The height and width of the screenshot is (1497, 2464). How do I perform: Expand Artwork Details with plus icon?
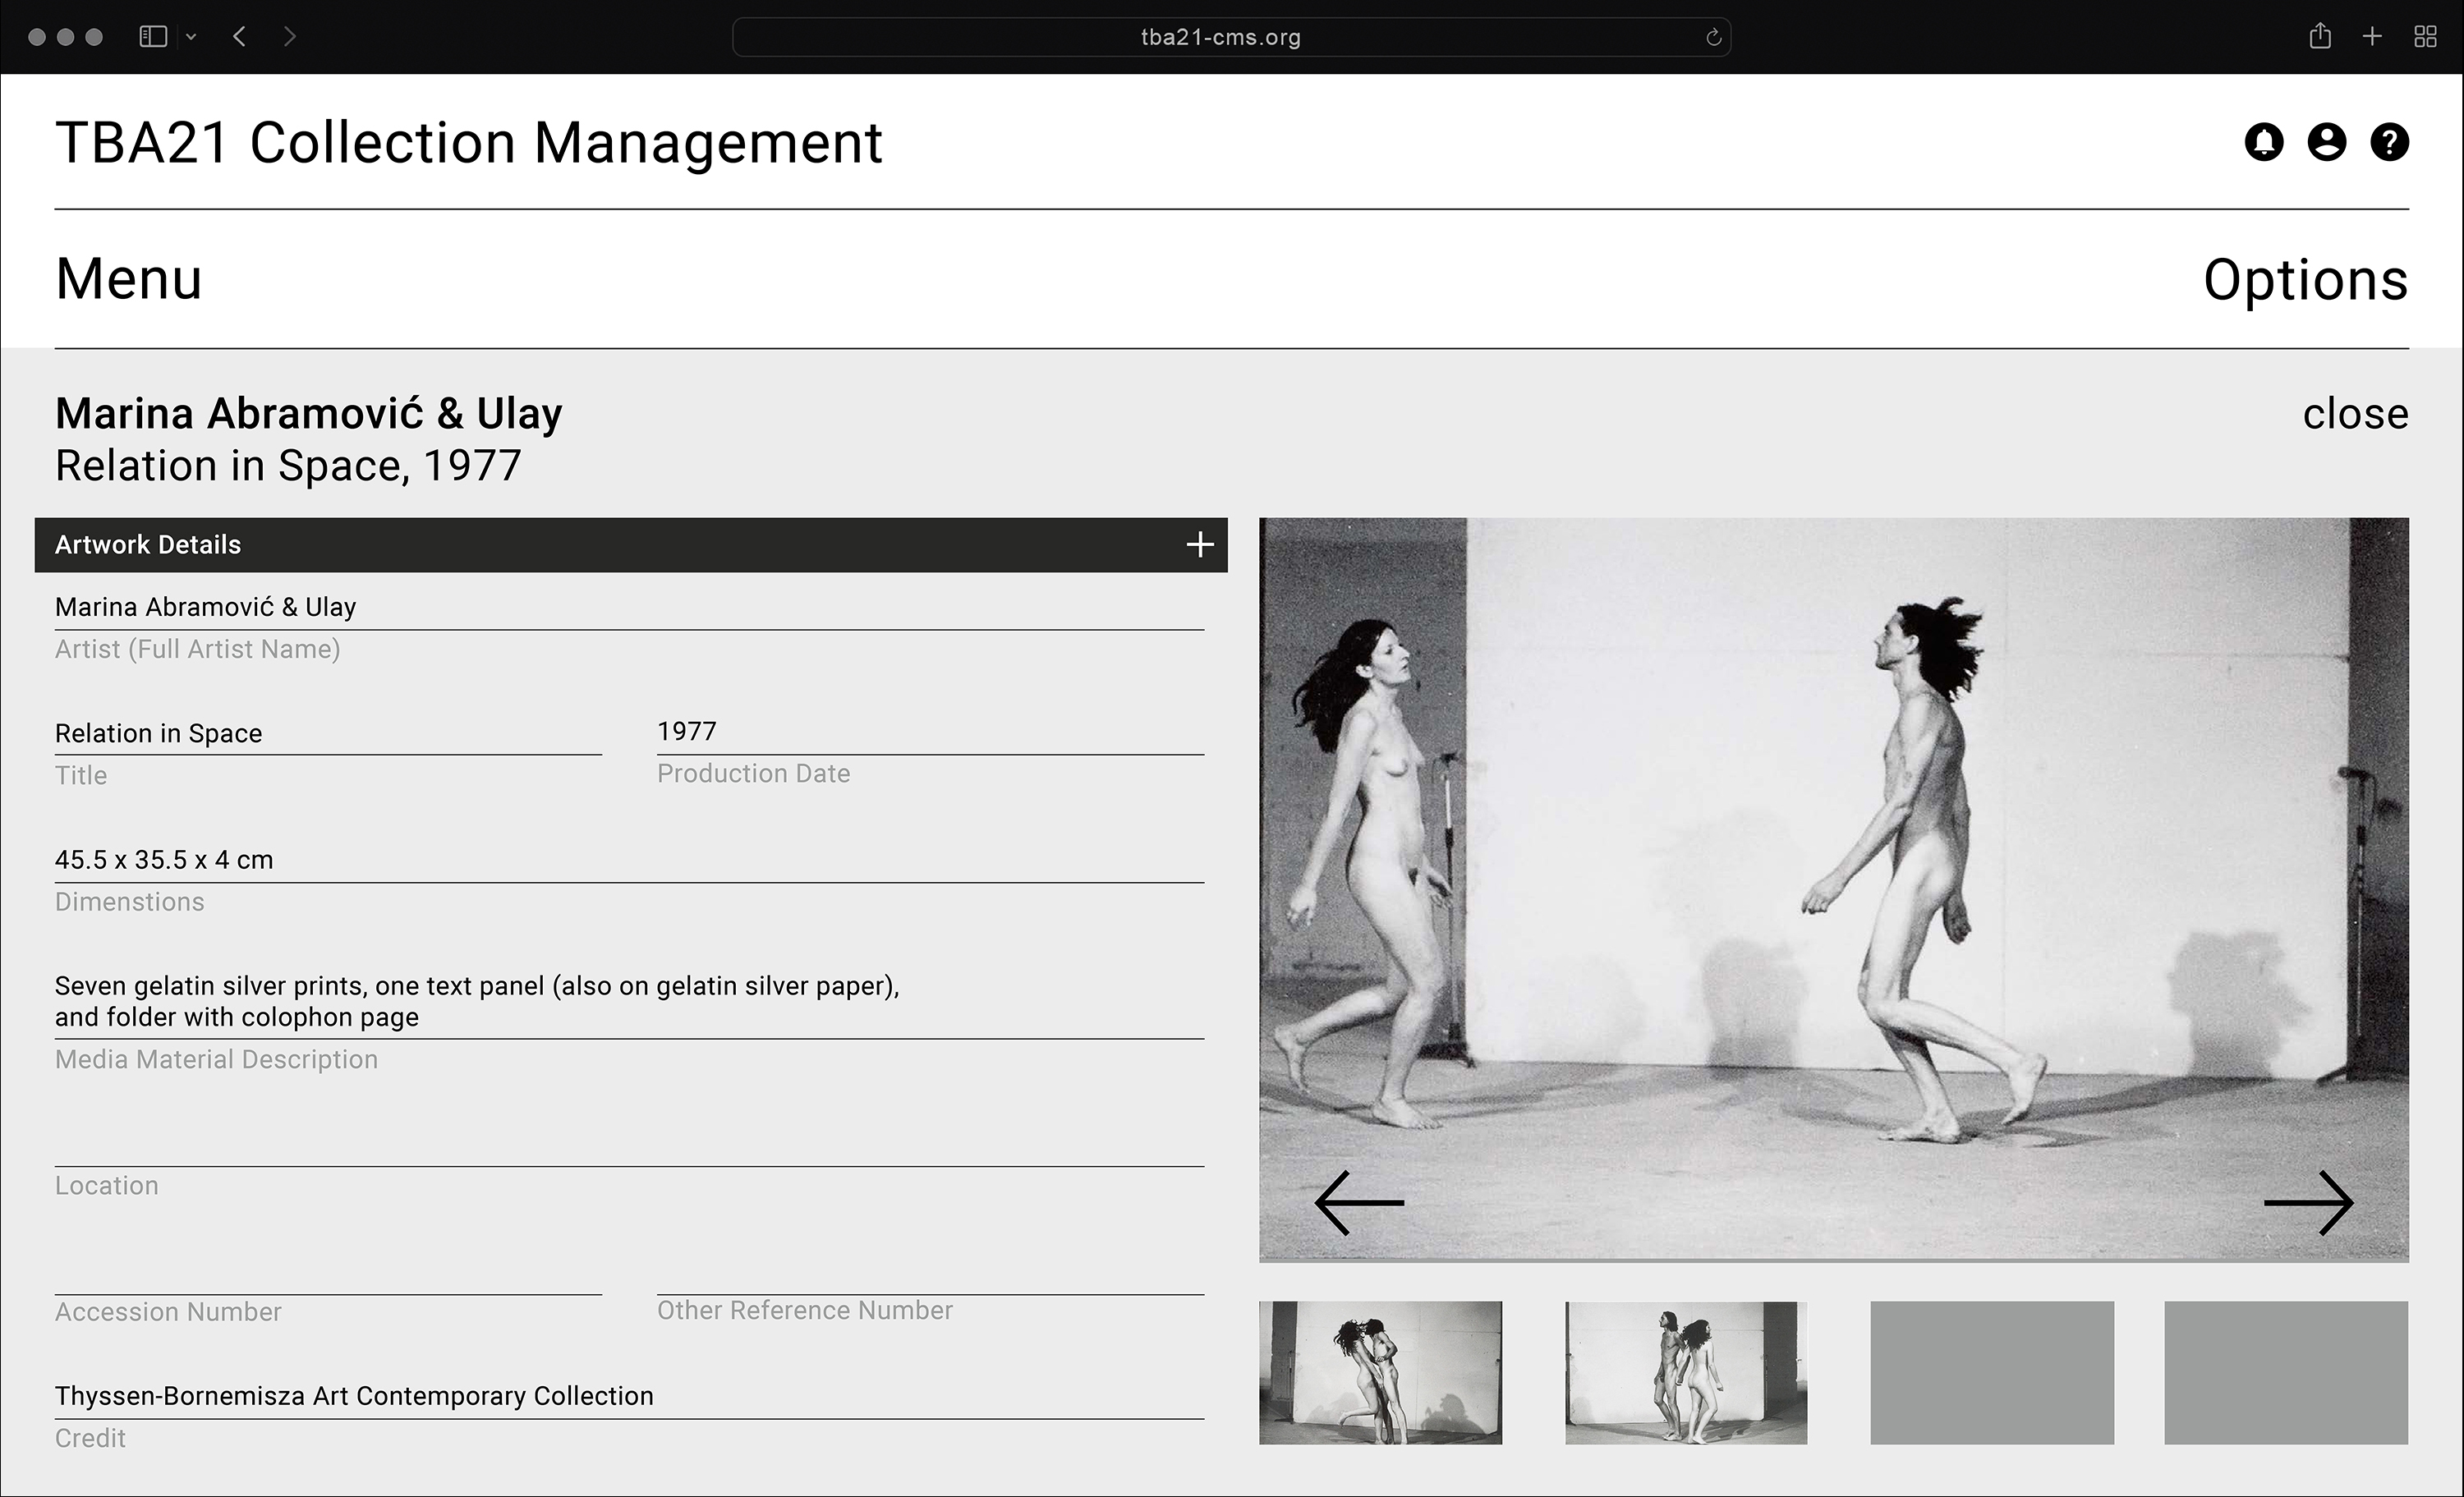pyautogui.click(x=1200, y=545)
